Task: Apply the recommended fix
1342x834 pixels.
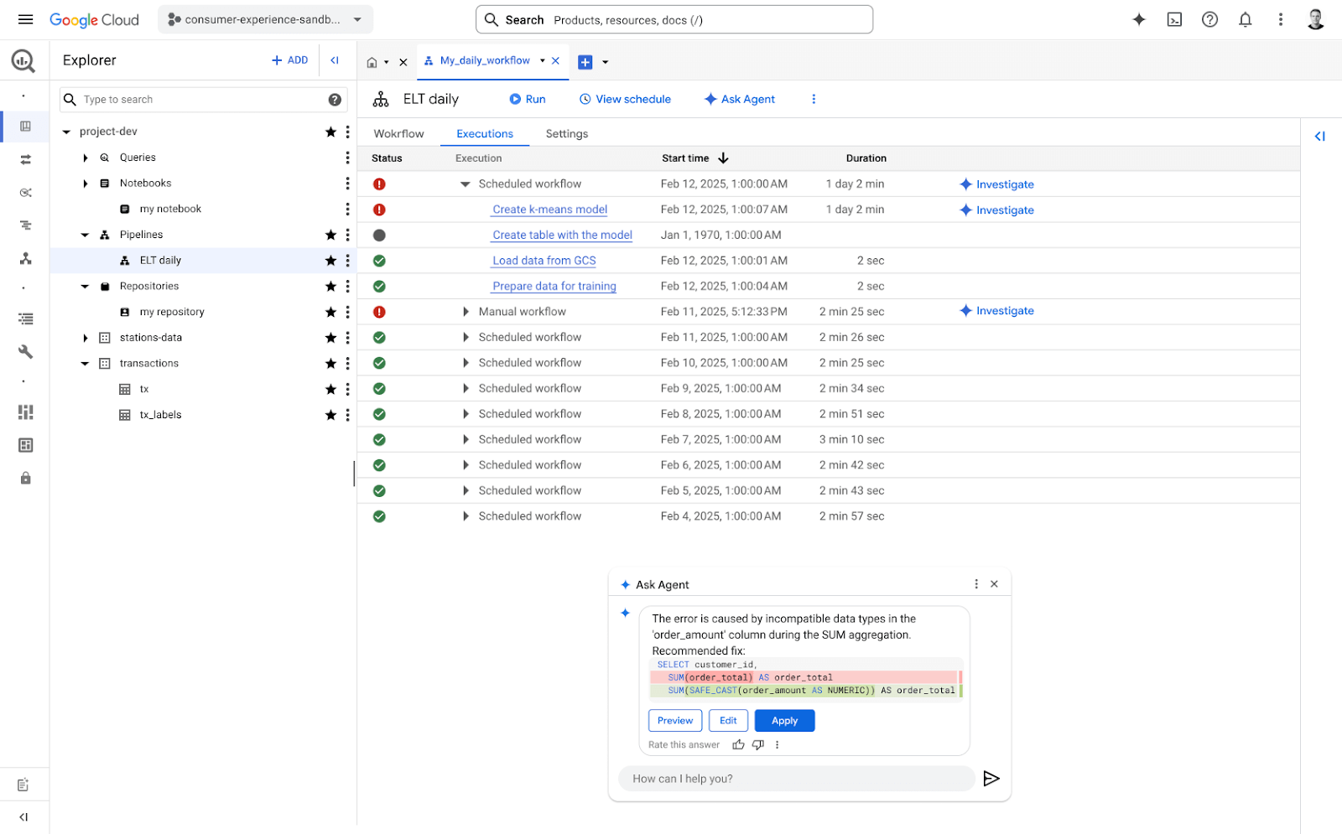Action: tap(784, 721)
